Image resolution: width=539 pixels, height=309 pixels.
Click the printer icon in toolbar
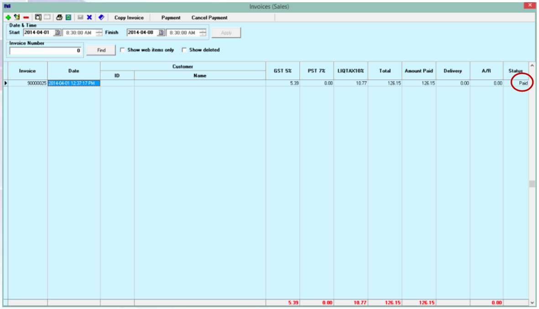click(x=59, y=17)
